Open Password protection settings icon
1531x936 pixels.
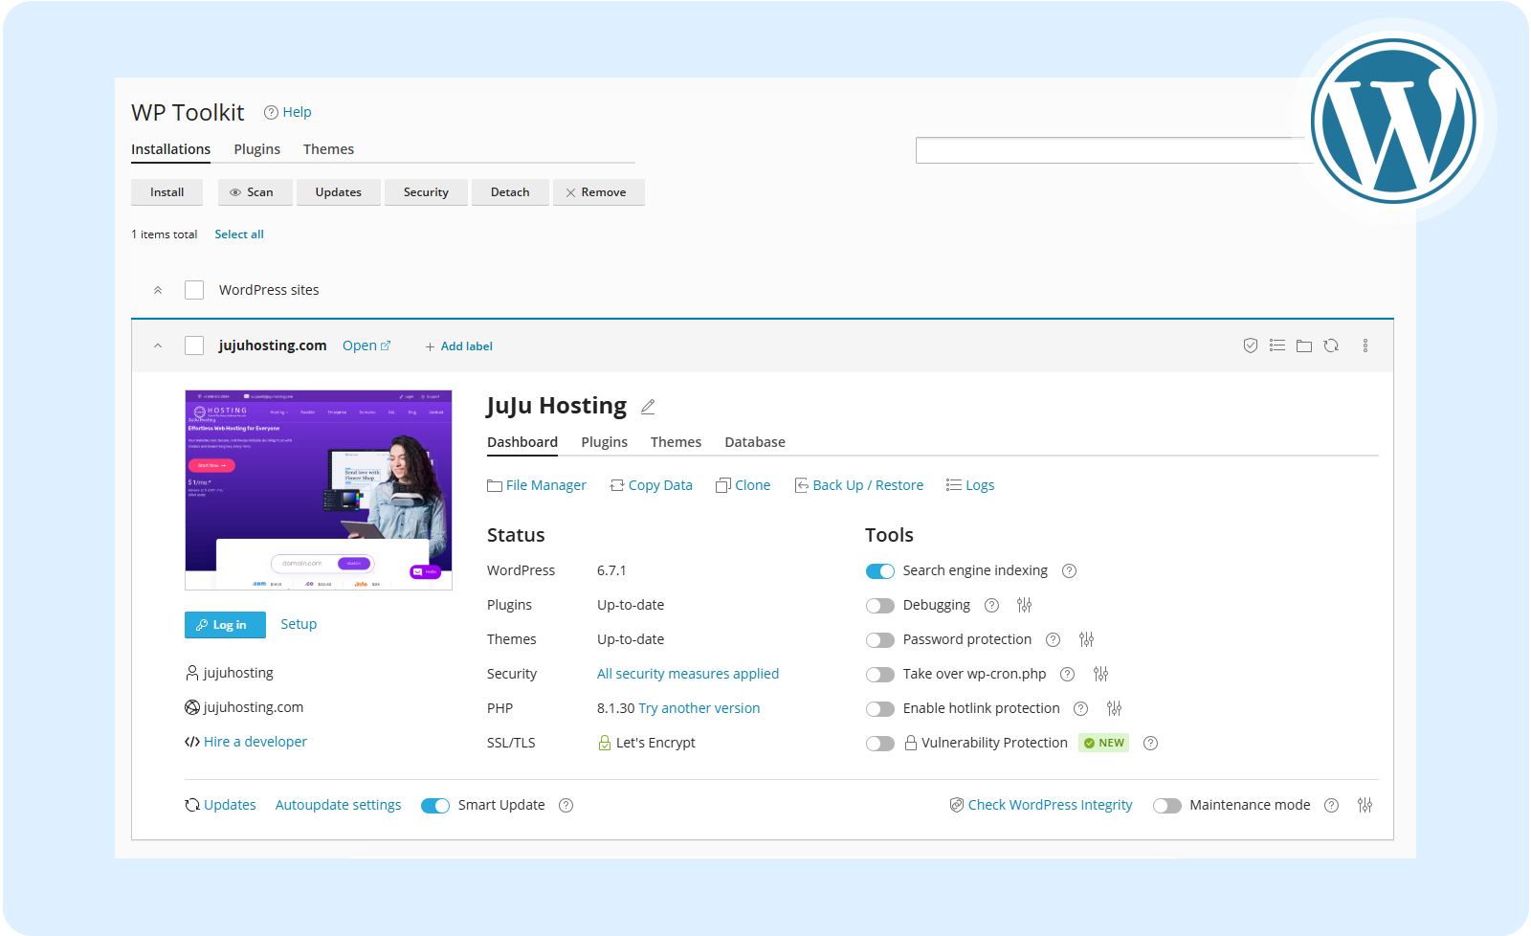pos(1086,639)
